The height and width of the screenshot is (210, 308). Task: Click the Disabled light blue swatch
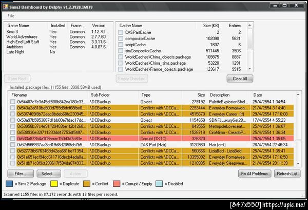click(159, 184)
